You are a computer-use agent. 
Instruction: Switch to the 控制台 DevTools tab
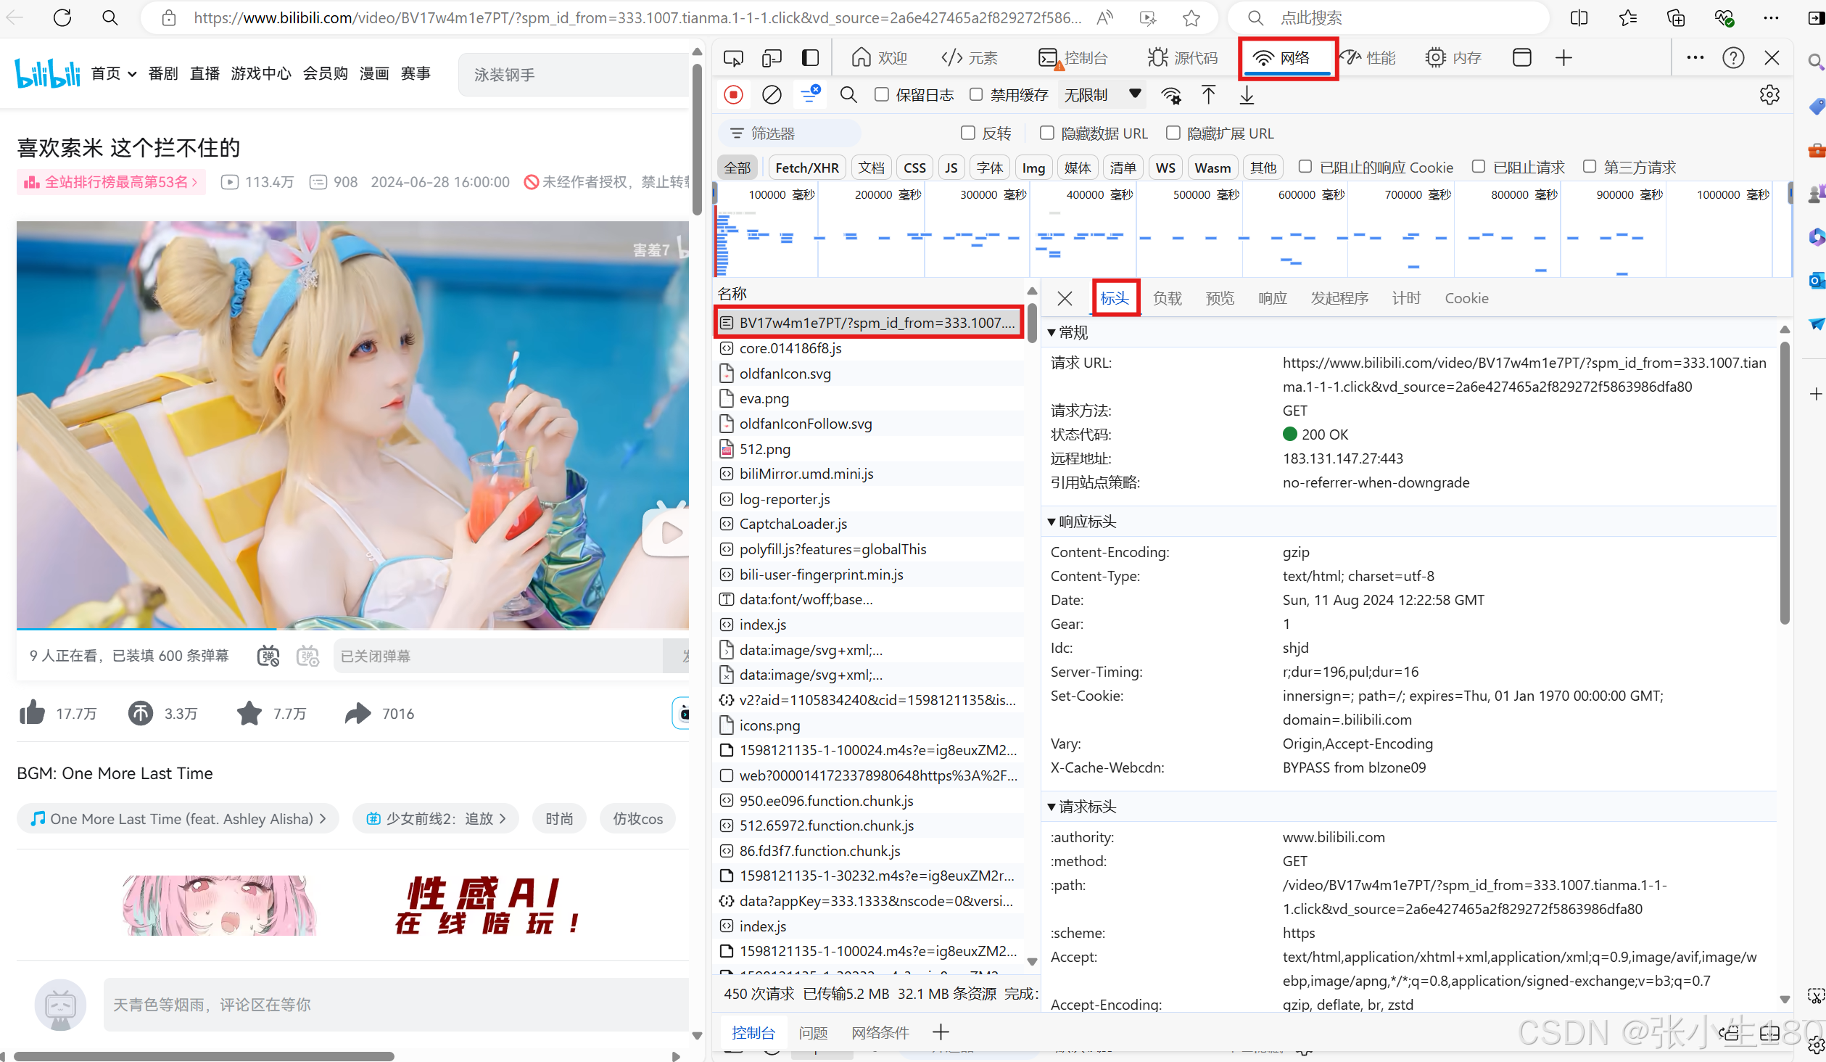coord(1073,58)
